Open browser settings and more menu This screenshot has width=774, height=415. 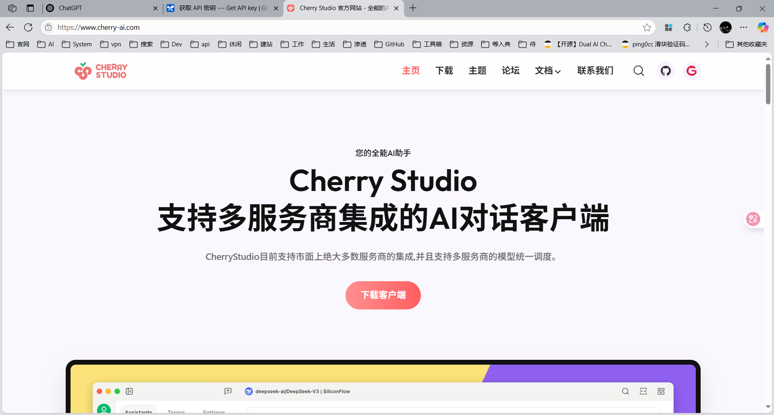(x=744, y=27)
